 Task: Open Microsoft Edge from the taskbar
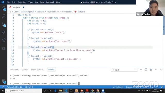click(55, 91)
